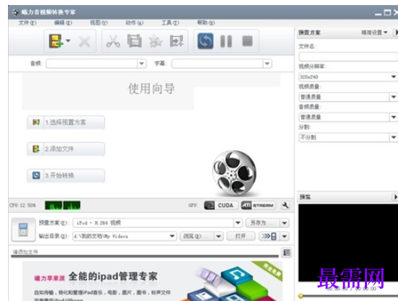Viewport: 398px width, 301px height.
Task: Click wizard step 2 添加文件
Action: coord(66,149)
